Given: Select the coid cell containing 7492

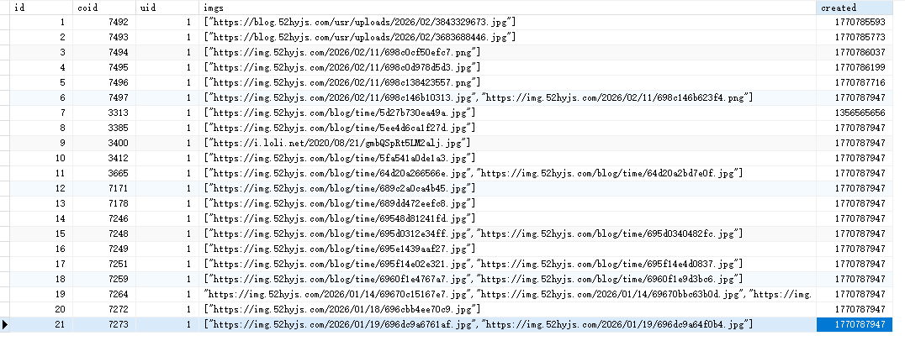Looking at the screenshot, I should (x=104, y=22).
